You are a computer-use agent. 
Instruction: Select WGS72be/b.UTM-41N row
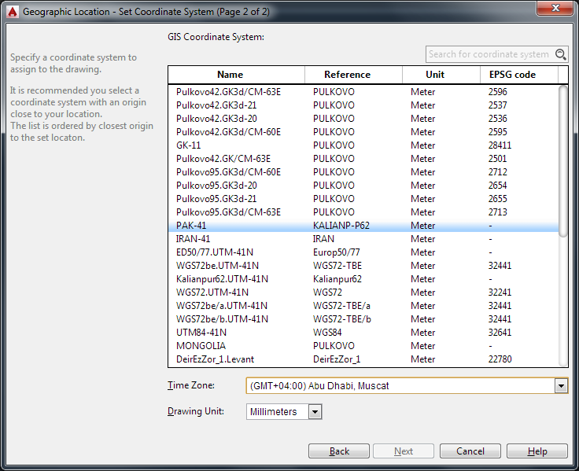coord(363,319)
